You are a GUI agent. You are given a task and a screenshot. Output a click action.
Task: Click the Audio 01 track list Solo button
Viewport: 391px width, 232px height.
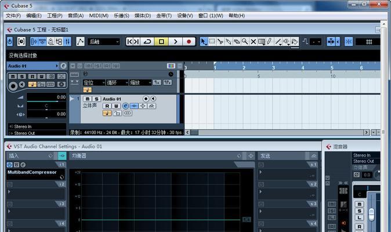pyautogui.click(x=96, y=99)
